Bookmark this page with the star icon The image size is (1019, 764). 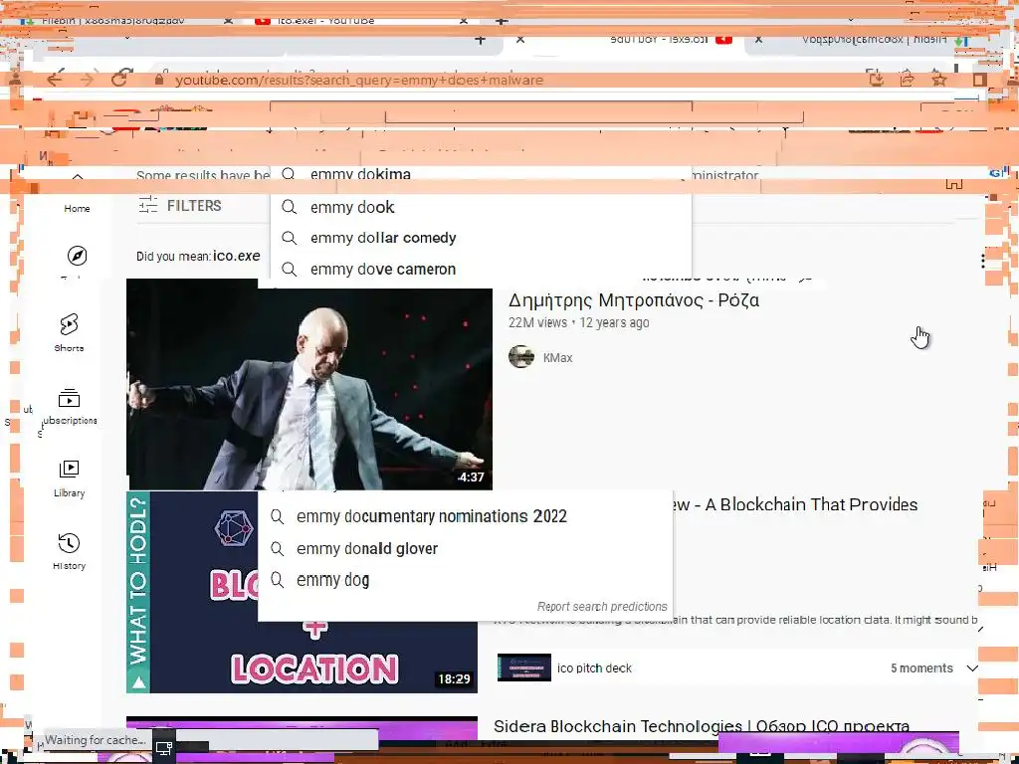point(938,80)
